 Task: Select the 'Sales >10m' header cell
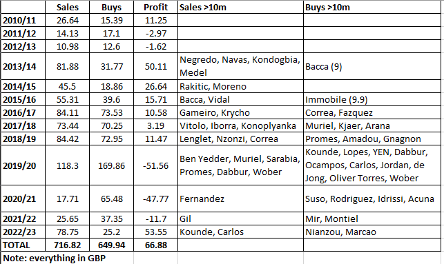240,8
